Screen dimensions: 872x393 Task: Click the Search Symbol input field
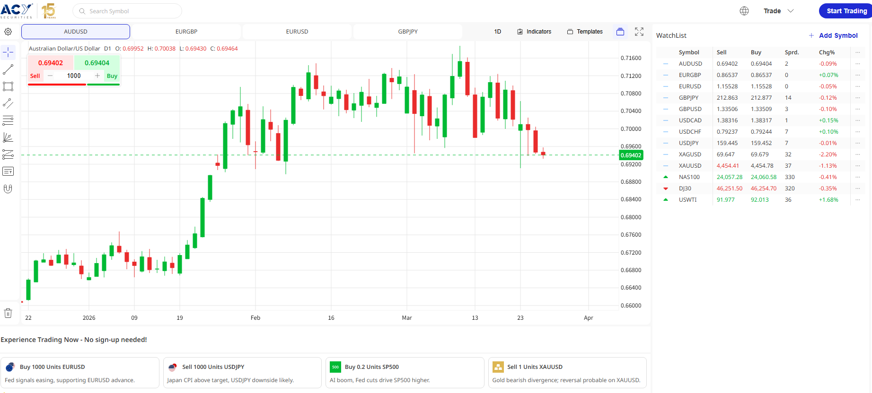128,11
